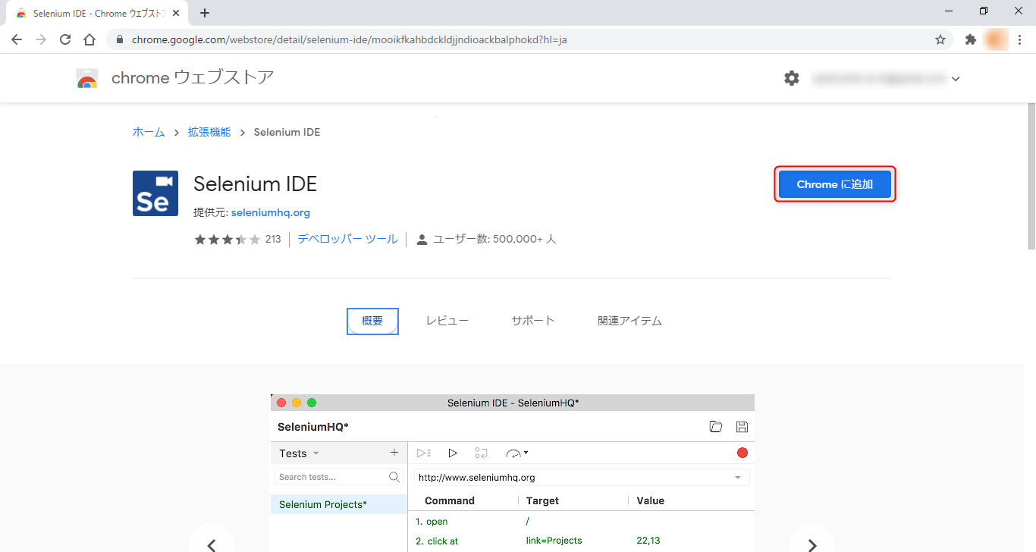Open the seleniumhq.org provider link

(x=270, y=213)
